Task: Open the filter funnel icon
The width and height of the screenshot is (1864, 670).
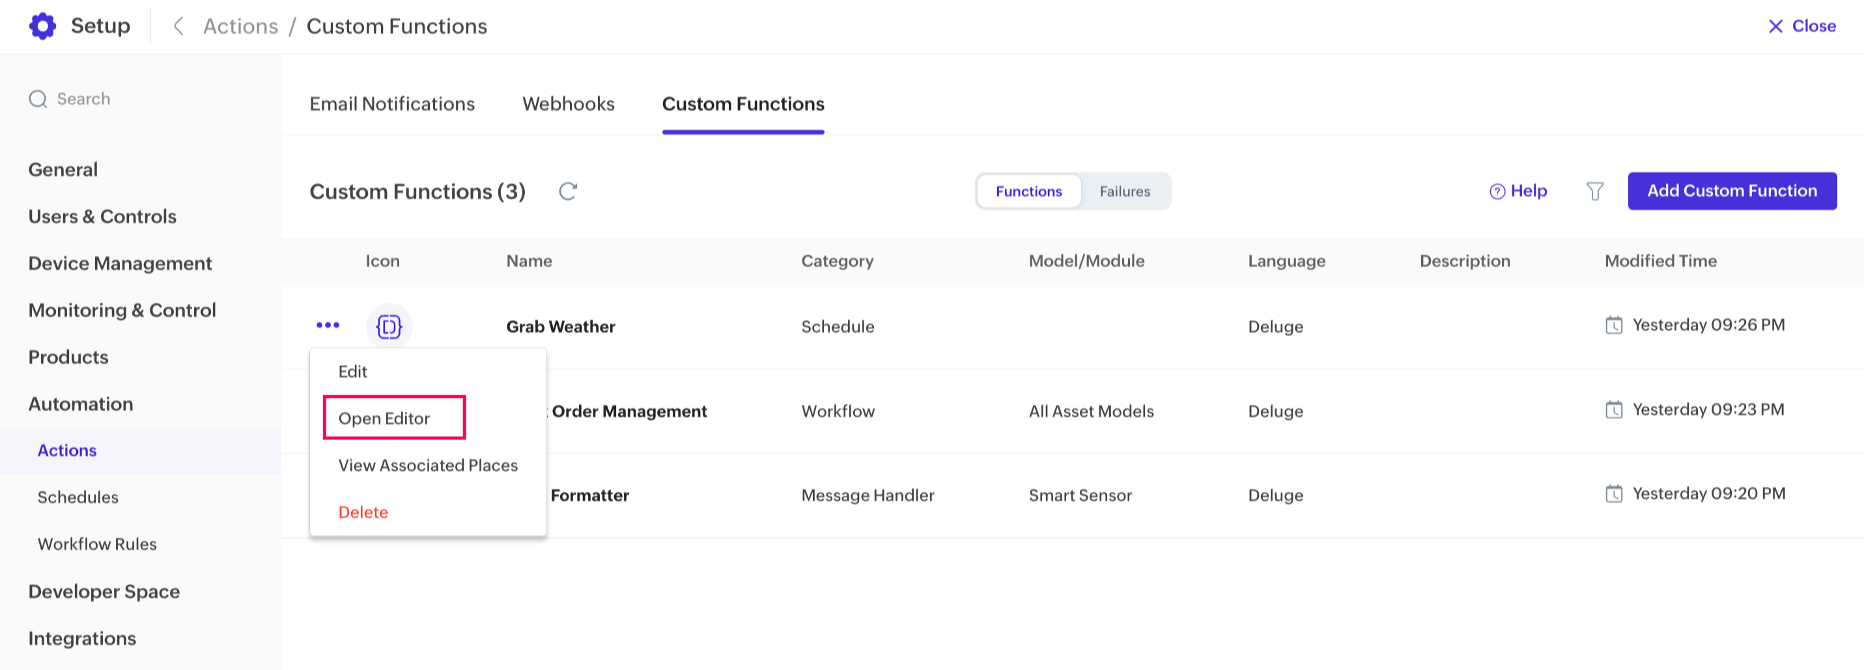Action: click(1594, 191)
